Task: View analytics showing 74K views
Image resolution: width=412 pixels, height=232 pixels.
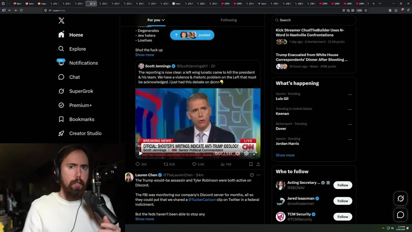Action: 226,164
